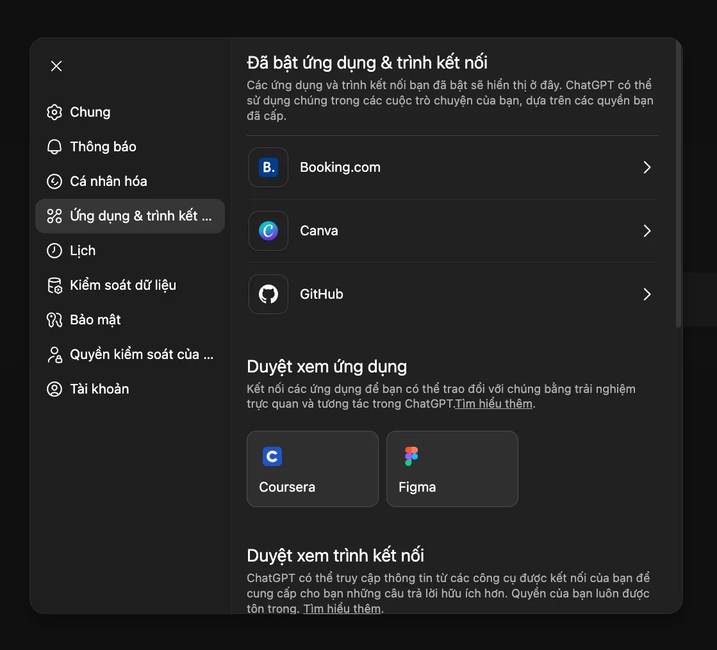Open Kiểm soát dữ liệu section
This screenshot has width=717, height=650.
[130, 285]
